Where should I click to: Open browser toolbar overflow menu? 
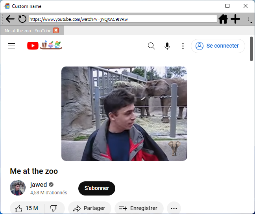tap(249, 19)
